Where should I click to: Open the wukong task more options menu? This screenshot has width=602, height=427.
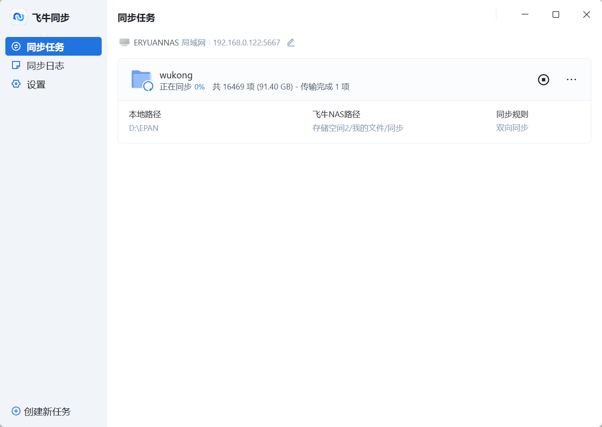tap(571, 80)
